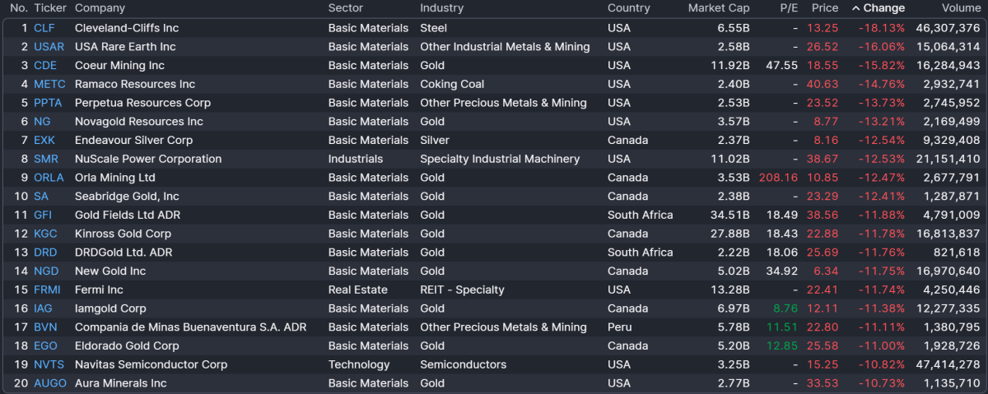Click the No. column header

click(19, 8)
